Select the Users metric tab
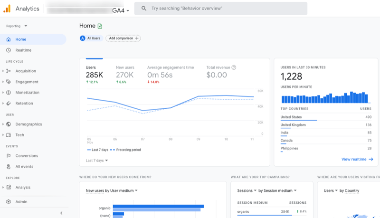This screenshot has height=218, width=380. (x=95, y=75)
